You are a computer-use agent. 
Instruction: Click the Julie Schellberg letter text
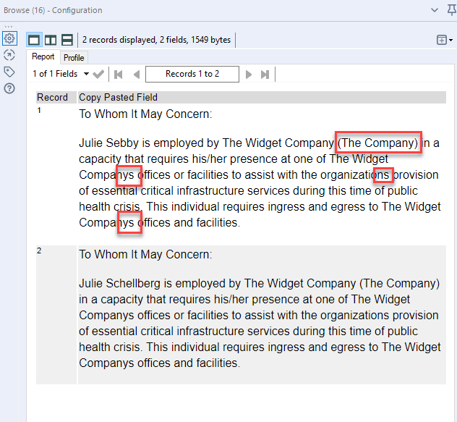click(260, 323)
